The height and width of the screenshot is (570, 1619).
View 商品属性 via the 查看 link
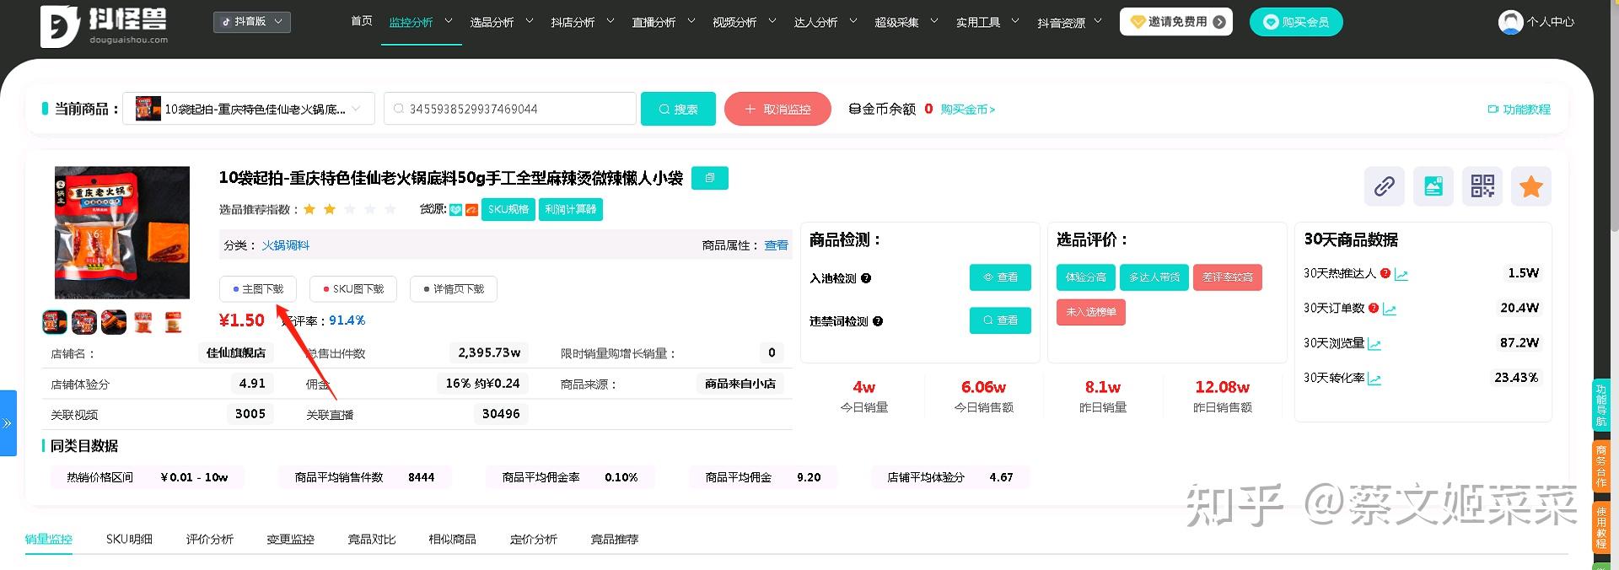point(777,245)
